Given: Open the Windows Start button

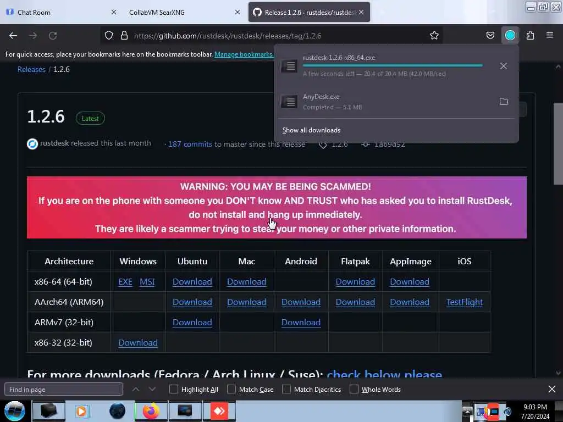Looking at the screenshot, I should [x=15, y=411].
